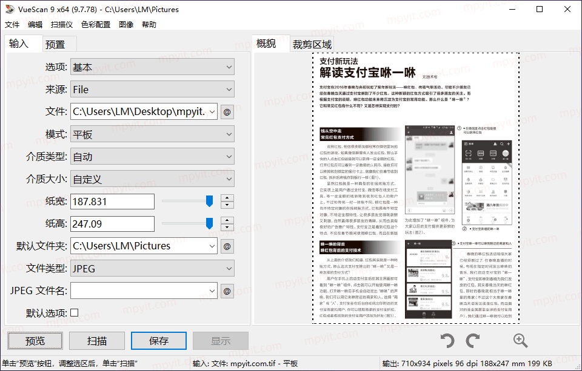Click the 纸高 increment arrow

pyautogui.click(x=227, y=220)
